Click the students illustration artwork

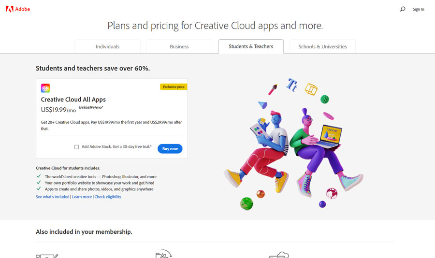(295, 145)
